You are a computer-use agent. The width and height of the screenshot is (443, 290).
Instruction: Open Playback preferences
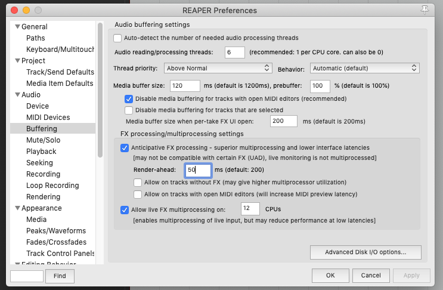pyautogui.click(x=41, y=151)
